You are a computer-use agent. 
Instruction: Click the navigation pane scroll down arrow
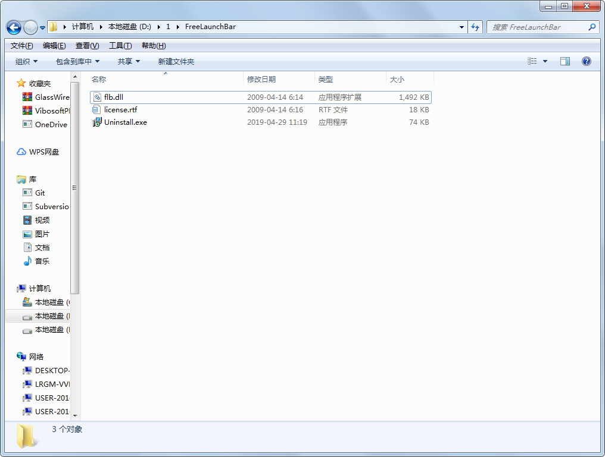(75, 415)
